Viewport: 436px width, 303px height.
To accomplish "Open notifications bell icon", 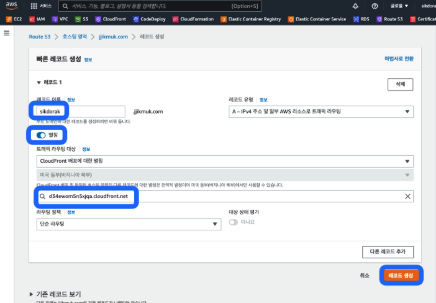I will [x=355, y=6].
